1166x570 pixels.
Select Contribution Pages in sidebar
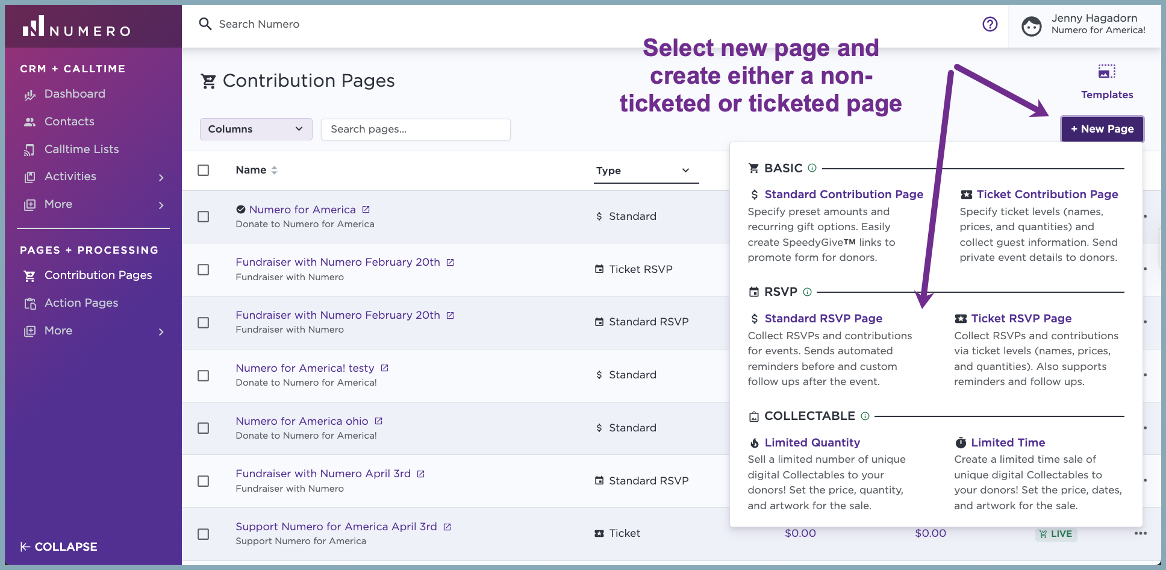[98, 275]
